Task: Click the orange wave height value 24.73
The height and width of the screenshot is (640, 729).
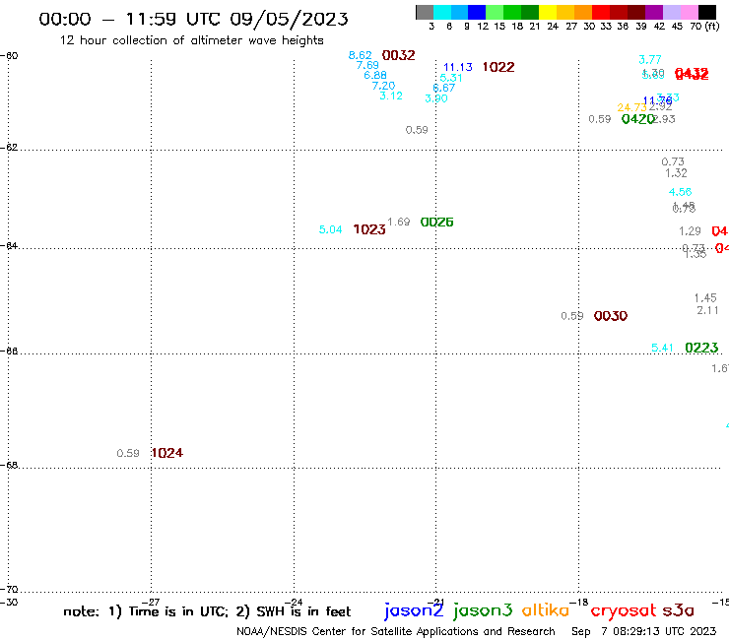Action: point(631,108)
